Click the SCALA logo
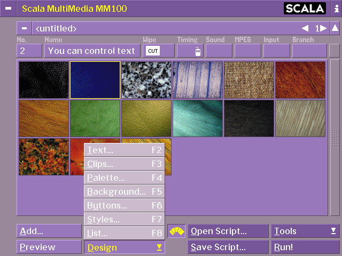Image resolution: width=342 pixels, height=256 pixels. 304,9
